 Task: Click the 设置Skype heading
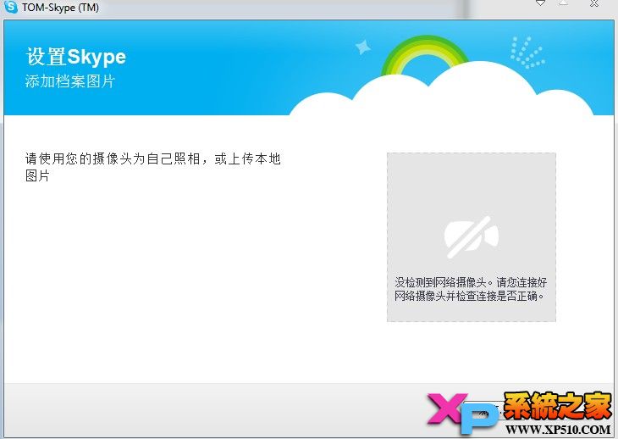76,57
